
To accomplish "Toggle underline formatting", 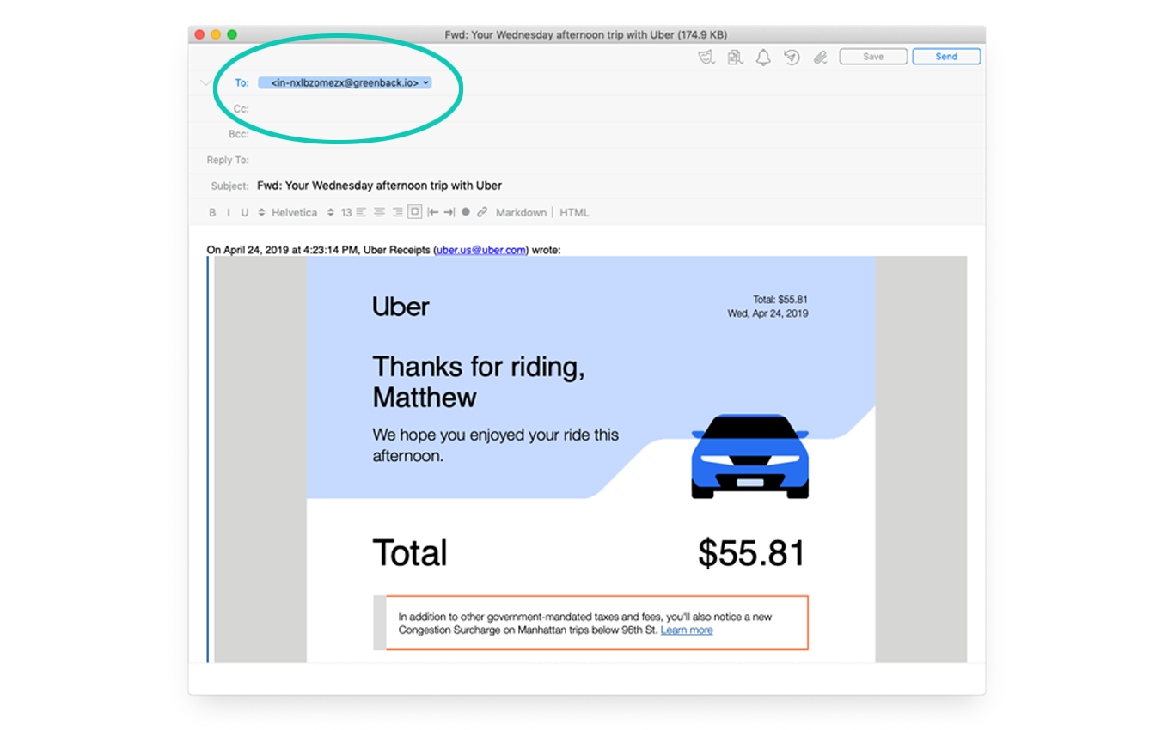I will [x=245, y=212].
